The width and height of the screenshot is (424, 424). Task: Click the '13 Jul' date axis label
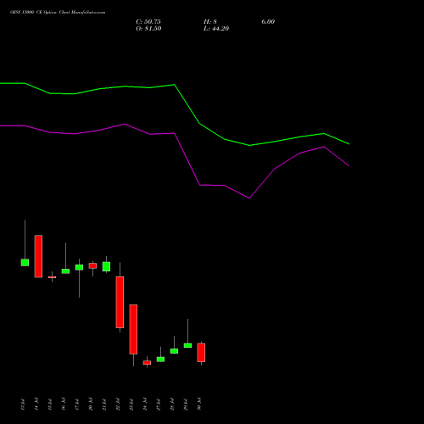pos(23,404)
